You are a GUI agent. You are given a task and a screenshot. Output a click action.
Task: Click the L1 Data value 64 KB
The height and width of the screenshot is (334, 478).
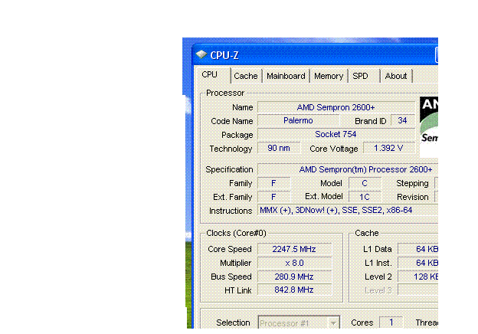[418, 249]
